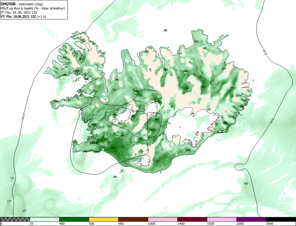
Task: Click the 117 value over the sea
Action: (x=9, y=201)
